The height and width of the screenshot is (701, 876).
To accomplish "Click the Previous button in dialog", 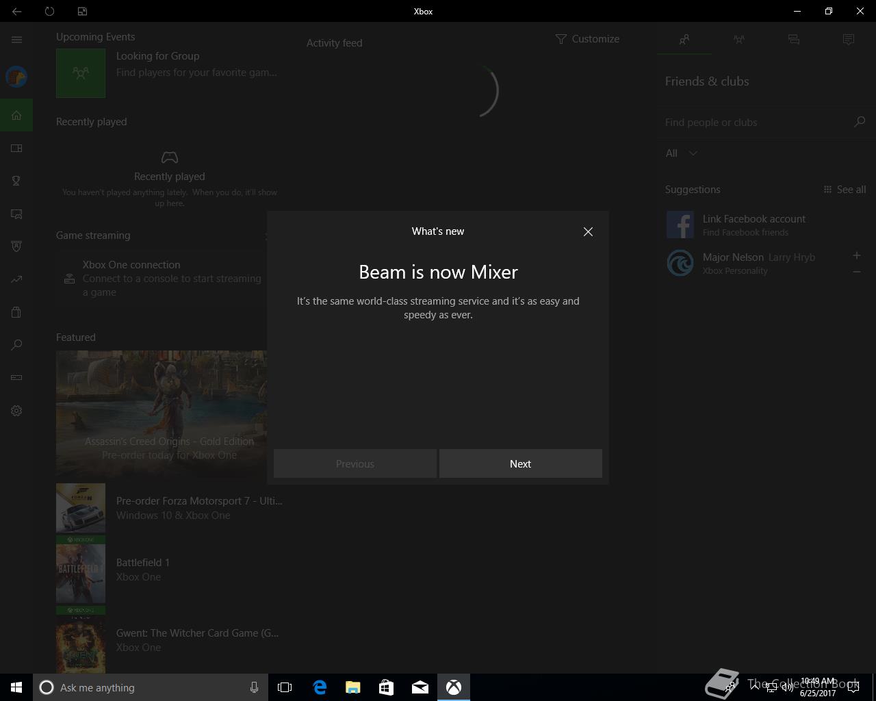I will [355, 463].
